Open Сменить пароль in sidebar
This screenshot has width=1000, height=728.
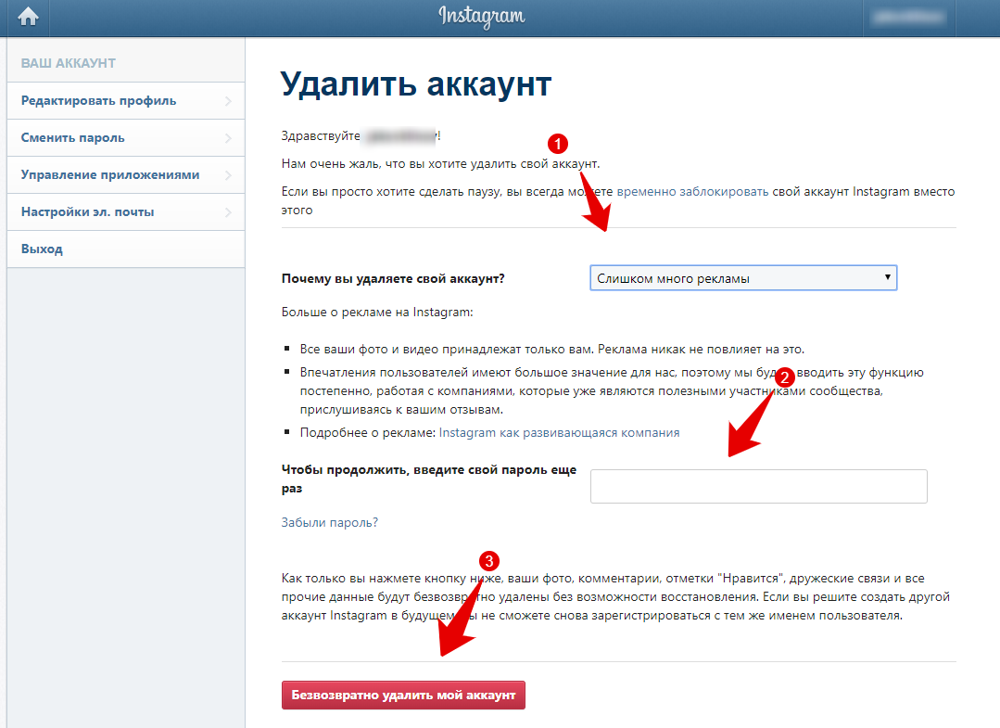126,138
